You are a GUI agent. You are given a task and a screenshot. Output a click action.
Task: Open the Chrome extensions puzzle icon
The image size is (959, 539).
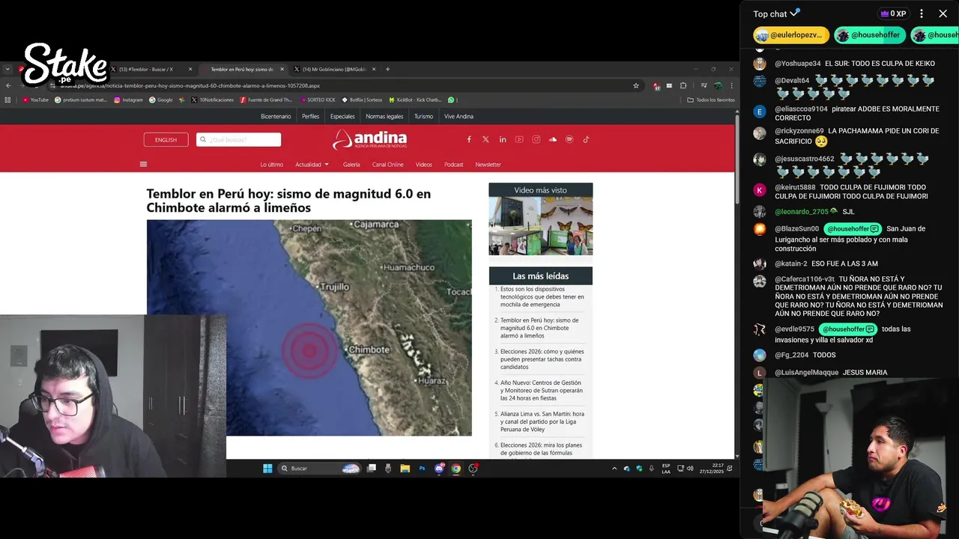683,85
